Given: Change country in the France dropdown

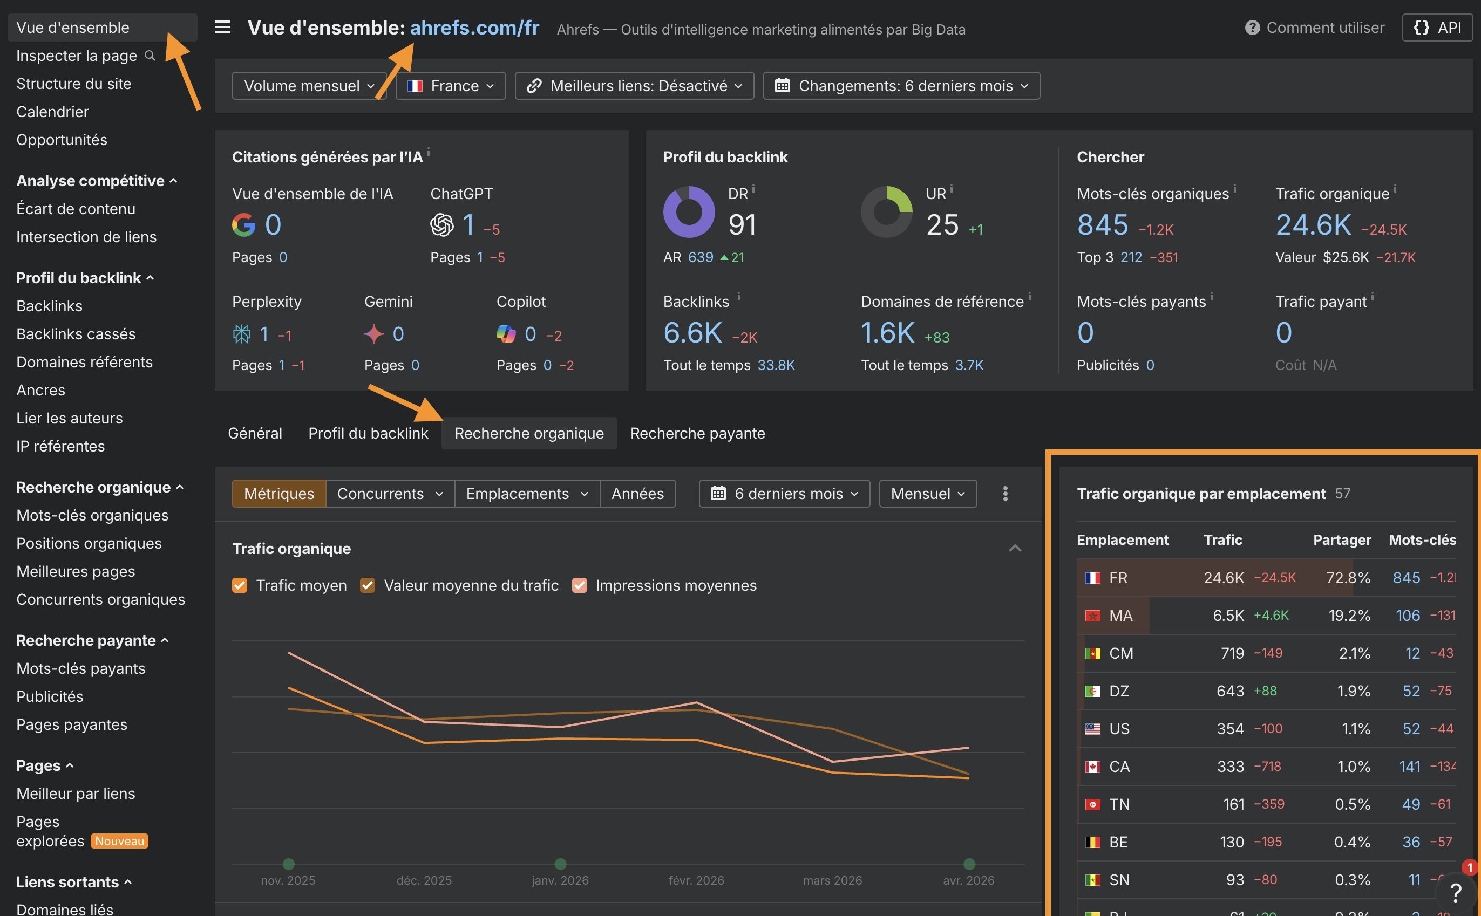Looking at the screenshot, I should tap(450, 85).
